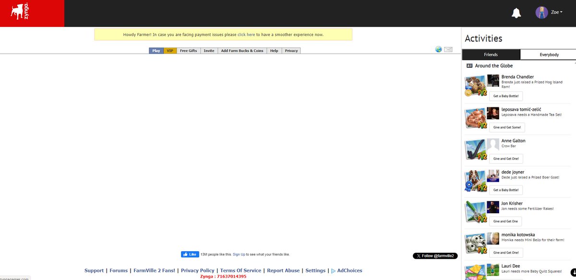576x280 pixels.
Task: Click Give and Get One for Monika
Action: pyautogui.click(x=506, y=253)
